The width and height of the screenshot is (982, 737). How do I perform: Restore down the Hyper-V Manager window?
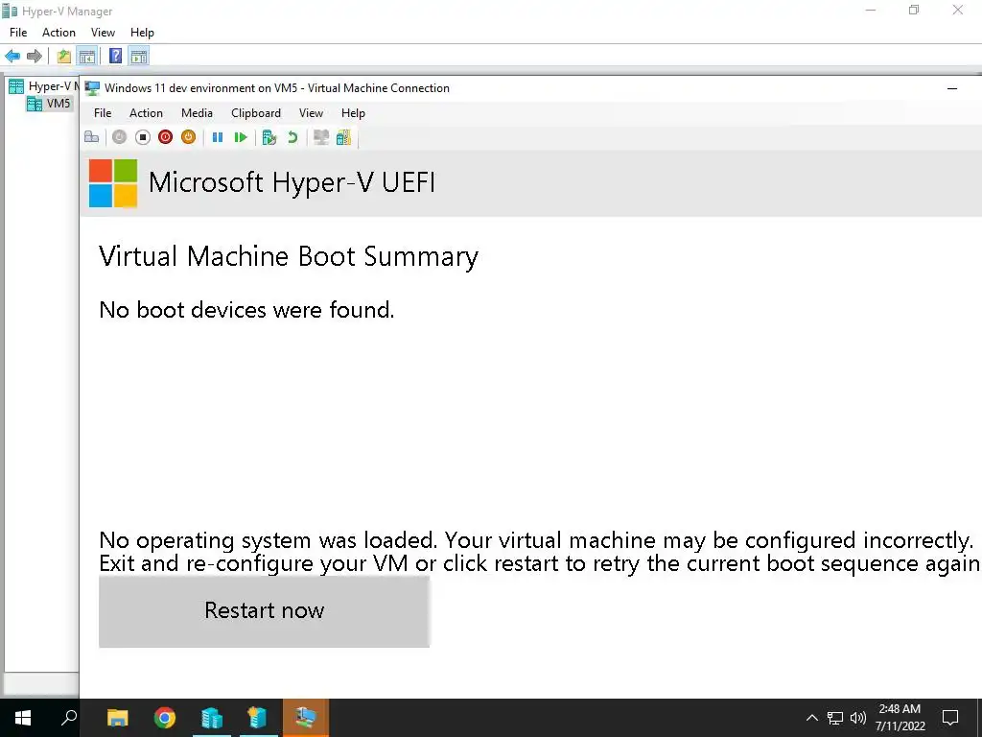pos(914,10)
